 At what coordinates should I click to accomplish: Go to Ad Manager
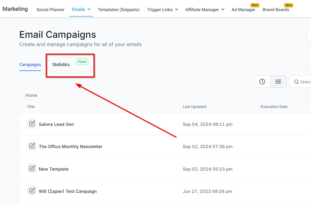243,10
